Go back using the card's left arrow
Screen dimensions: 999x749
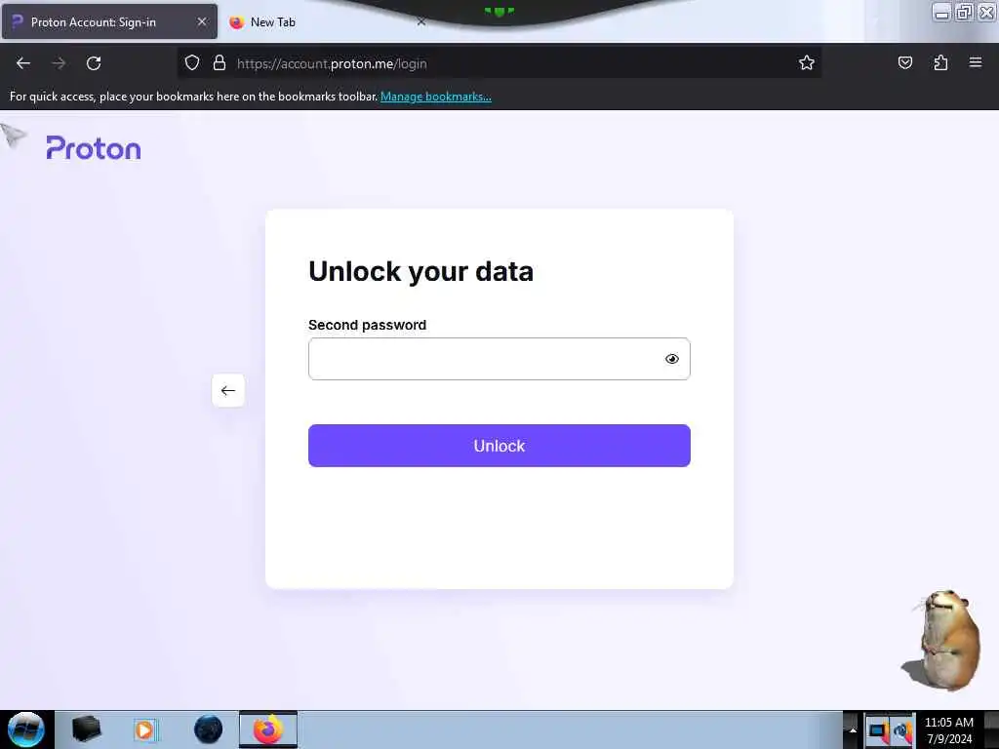tap(228, 390)
